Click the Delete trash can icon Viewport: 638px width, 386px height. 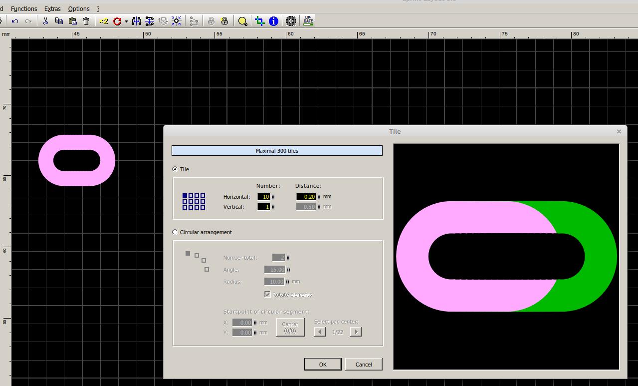tap(86, 21)
